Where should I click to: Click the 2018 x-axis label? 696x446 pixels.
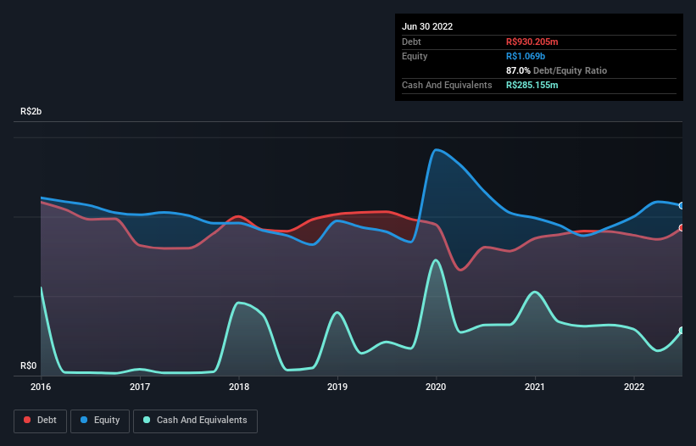click(239, 387)
